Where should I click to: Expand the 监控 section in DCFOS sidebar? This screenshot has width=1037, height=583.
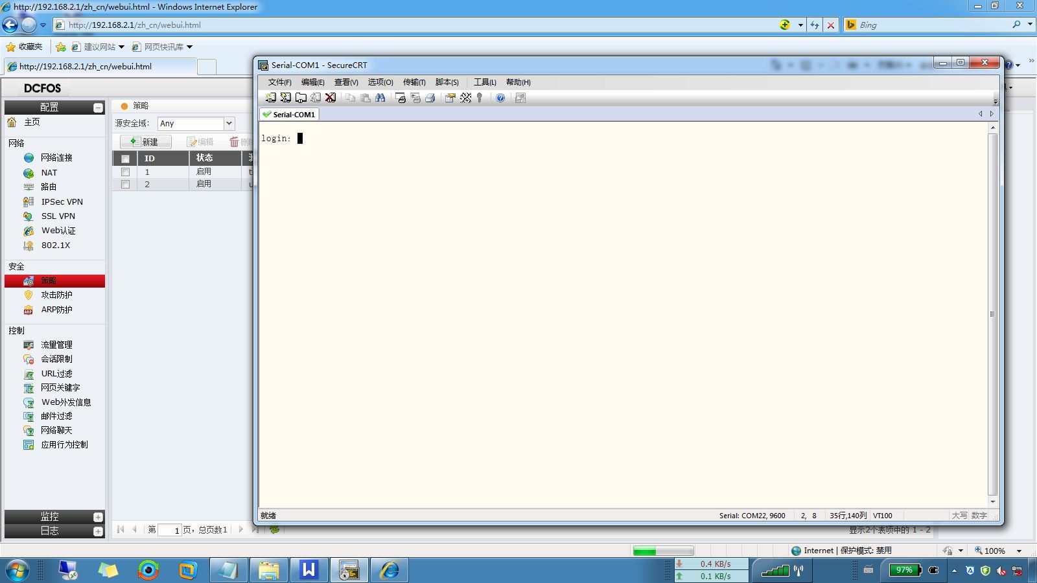coord(98,517)
